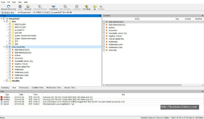This screenshot has height=119, width=204.
Task: Select the Real sort tab
Action: click(x=14, y=88)
